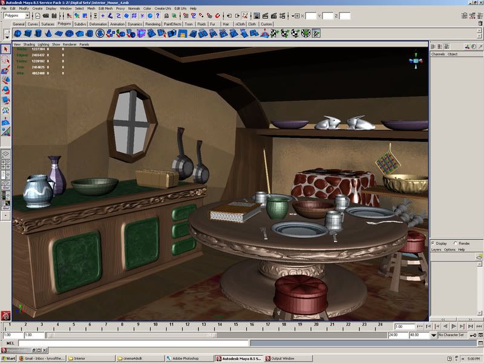
Task: Create a polygon sphere from the shelf
Action: click(18, 33)
